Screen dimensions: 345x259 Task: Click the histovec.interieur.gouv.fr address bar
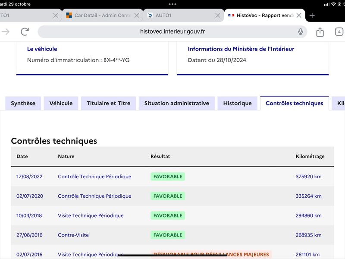pyautogui.click(x=172, y=32)
